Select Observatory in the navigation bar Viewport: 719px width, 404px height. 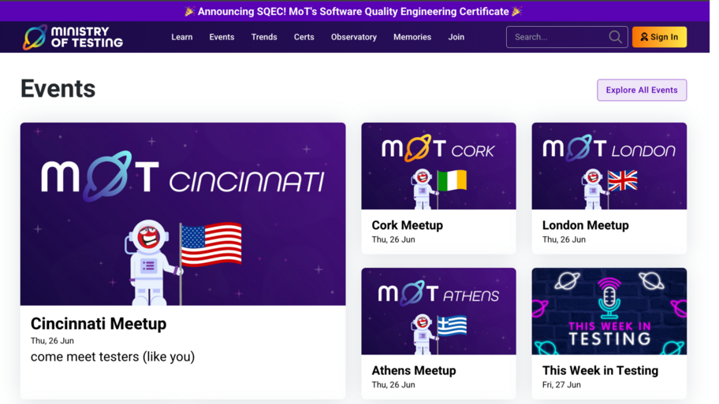pos(354,37)
